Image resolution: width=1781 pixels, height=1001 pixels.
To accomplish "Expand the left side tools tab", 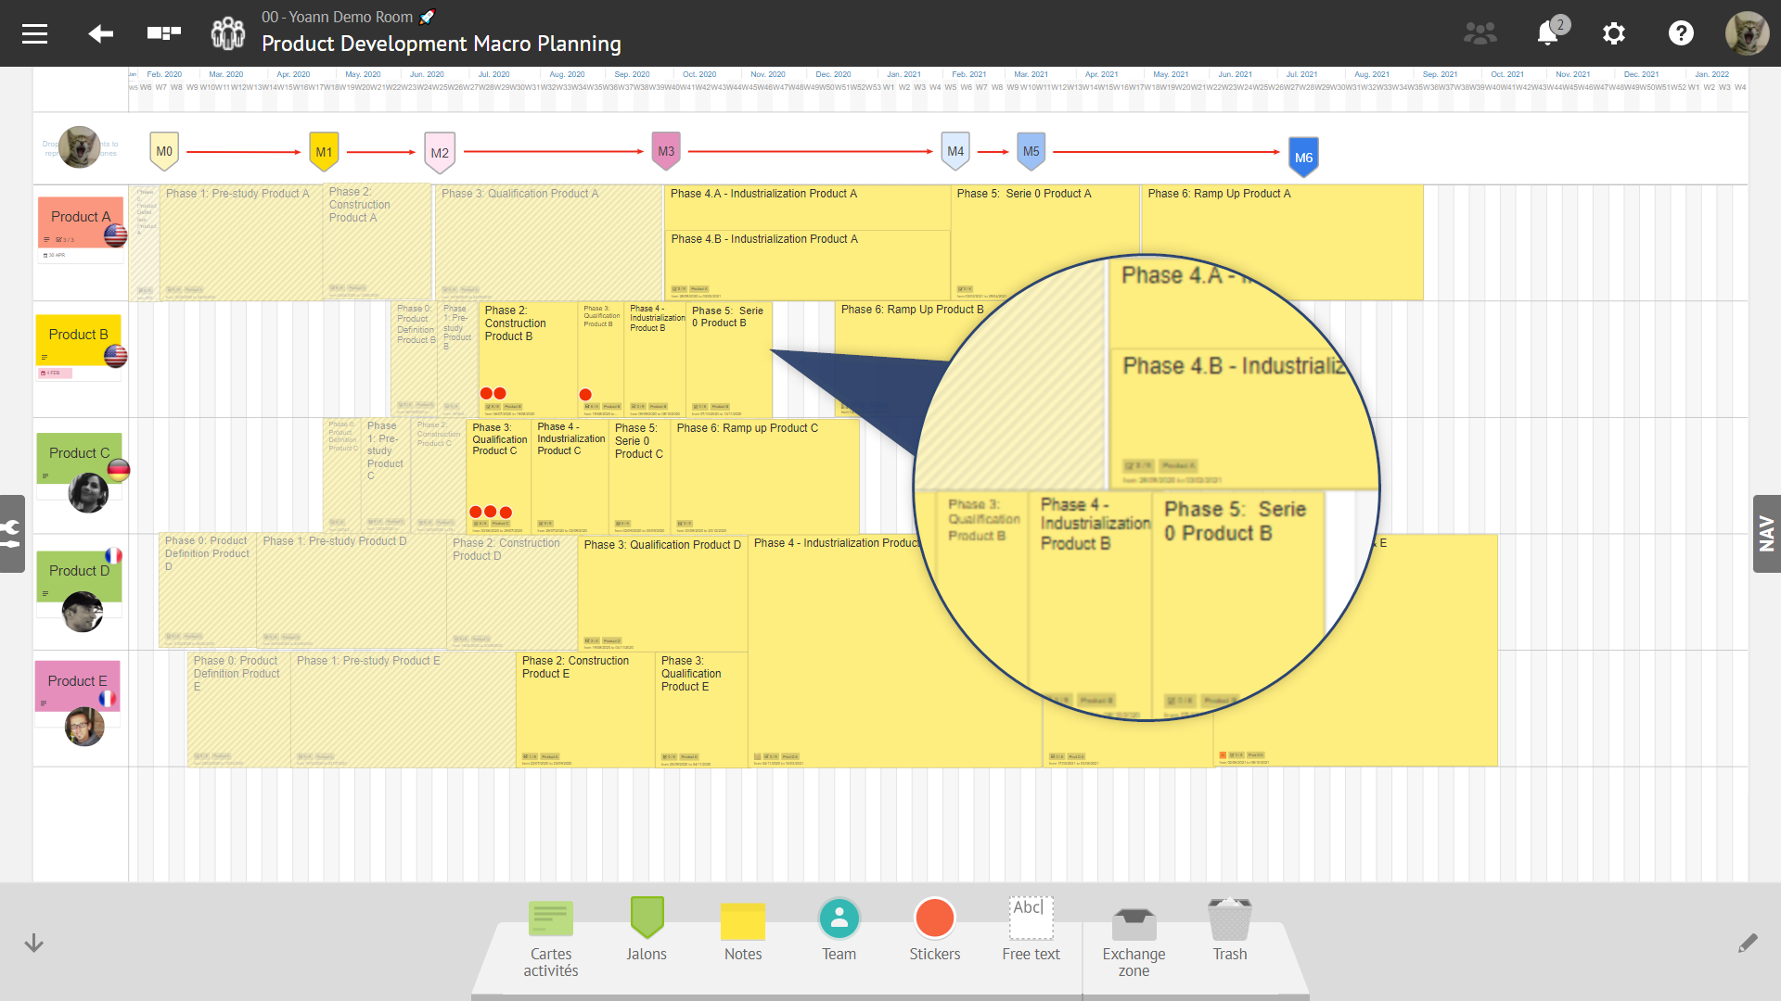I will [12, 534].
